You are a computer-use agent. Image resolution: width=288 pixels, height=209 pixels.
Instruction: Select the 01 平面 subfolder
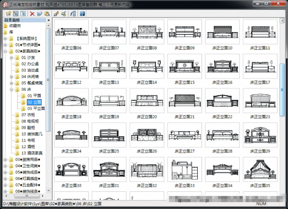(34, 96)
